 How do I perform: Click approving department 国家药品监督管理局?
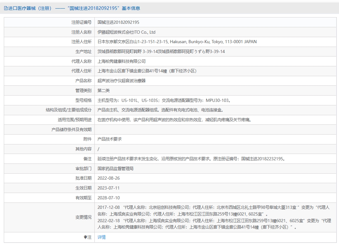pos(115,169)
